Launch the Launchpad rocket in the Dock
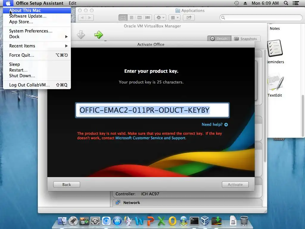This screenshot has height=229, width=305. 73,221
